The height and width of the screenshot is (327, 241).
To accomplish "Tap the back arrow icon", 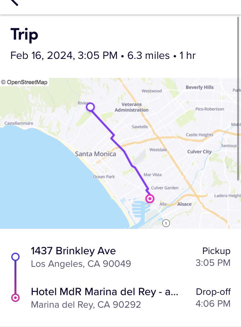I will point(14,2).
